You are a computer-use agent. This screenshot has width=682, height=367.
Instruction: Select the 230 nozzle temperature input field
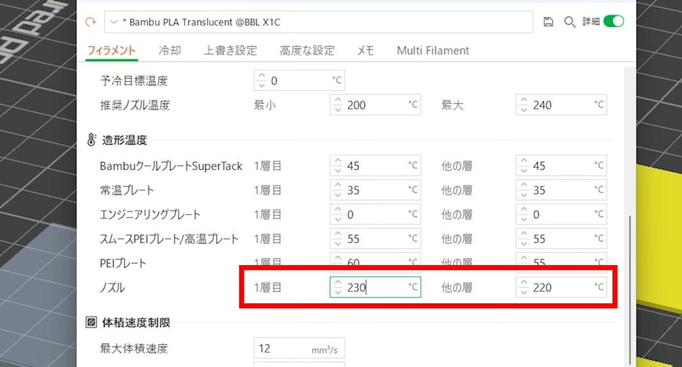pos(377,287)
